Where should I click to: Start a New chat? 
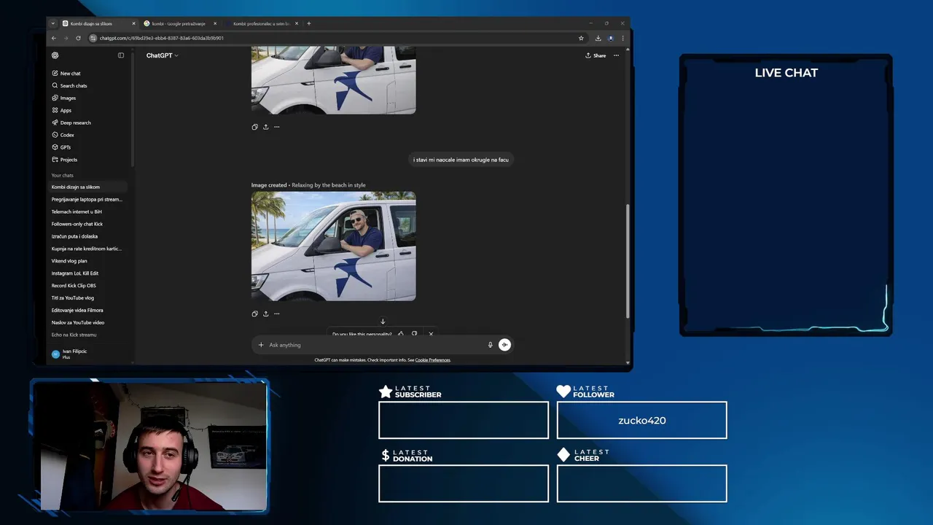click(66, 74)
